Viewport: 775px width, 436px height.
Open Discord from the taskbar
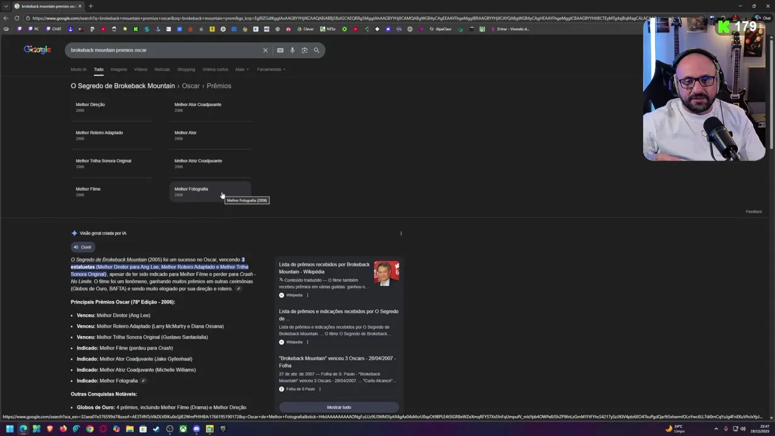click(x=196, y=429)
